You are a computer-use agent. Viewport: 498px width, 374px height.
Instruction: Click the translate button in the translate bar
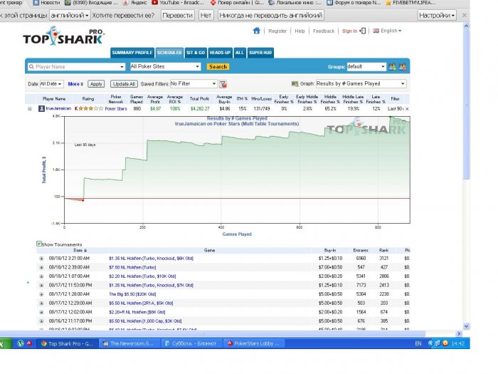coord(178,15)
